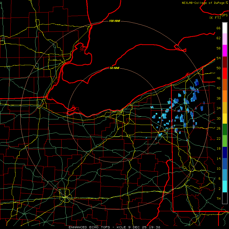
Task: Click the 'KCLE' station identifier in the footer
Action: (x=121, y=227)
